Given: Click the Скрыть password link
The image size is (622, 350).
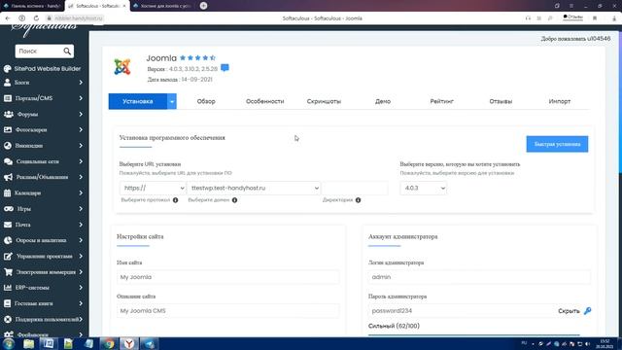Looking at the screenshot, I should point(569,311).
